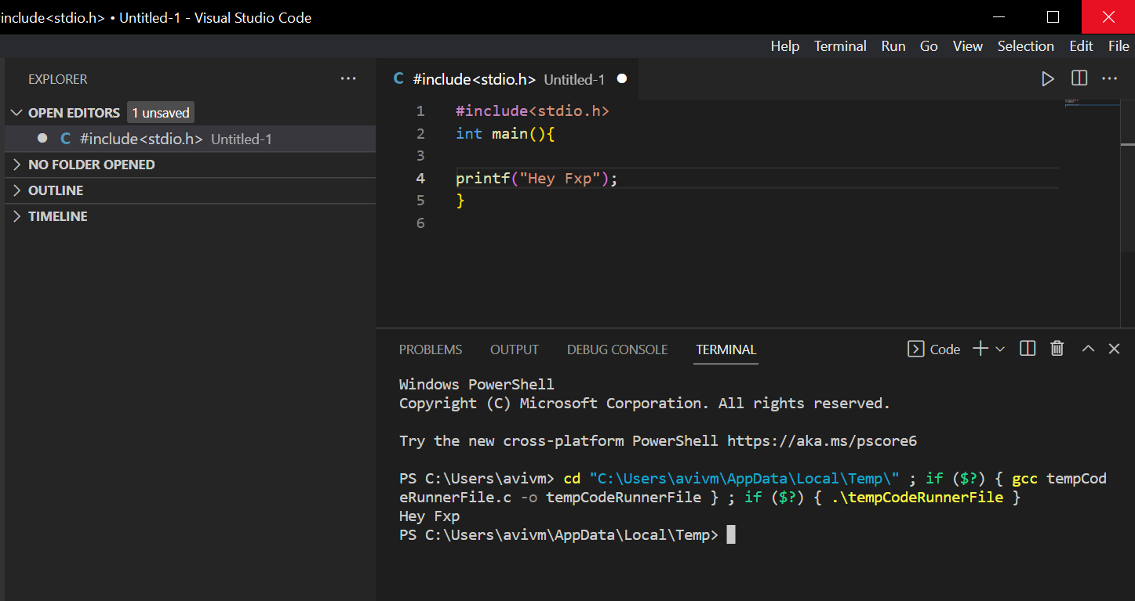This screenshot has height=601, width=1135.
Task: Click line number 5 in the gutter
Action: click(x=420, y=201)
